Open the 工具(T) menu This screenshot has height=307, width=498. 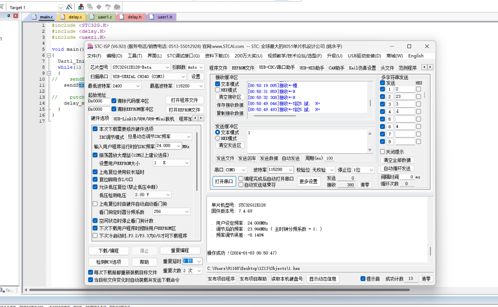[x=135, y=56]
